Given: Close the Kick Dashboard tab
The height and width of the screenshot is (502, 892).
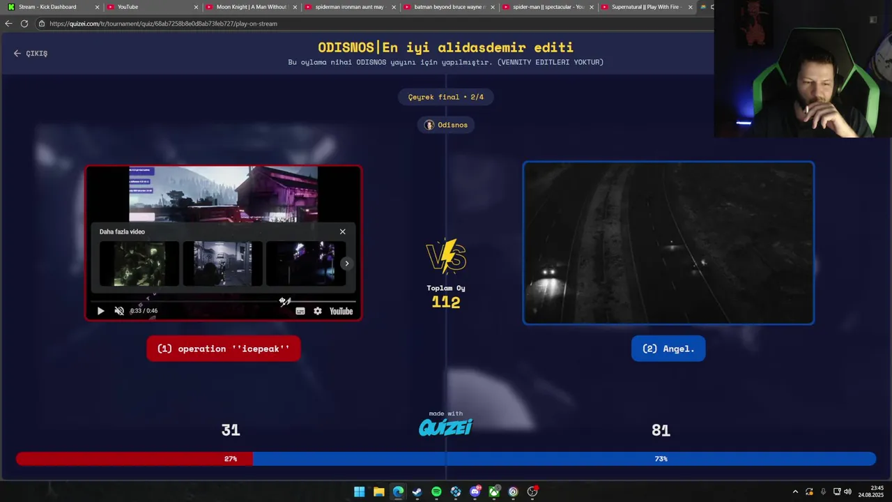Looking at the screenshot, I should coord(97,7).
